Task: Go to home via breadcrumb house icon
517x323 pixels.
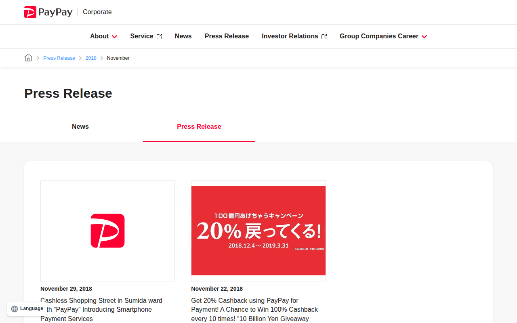Action: click(28, 58)
